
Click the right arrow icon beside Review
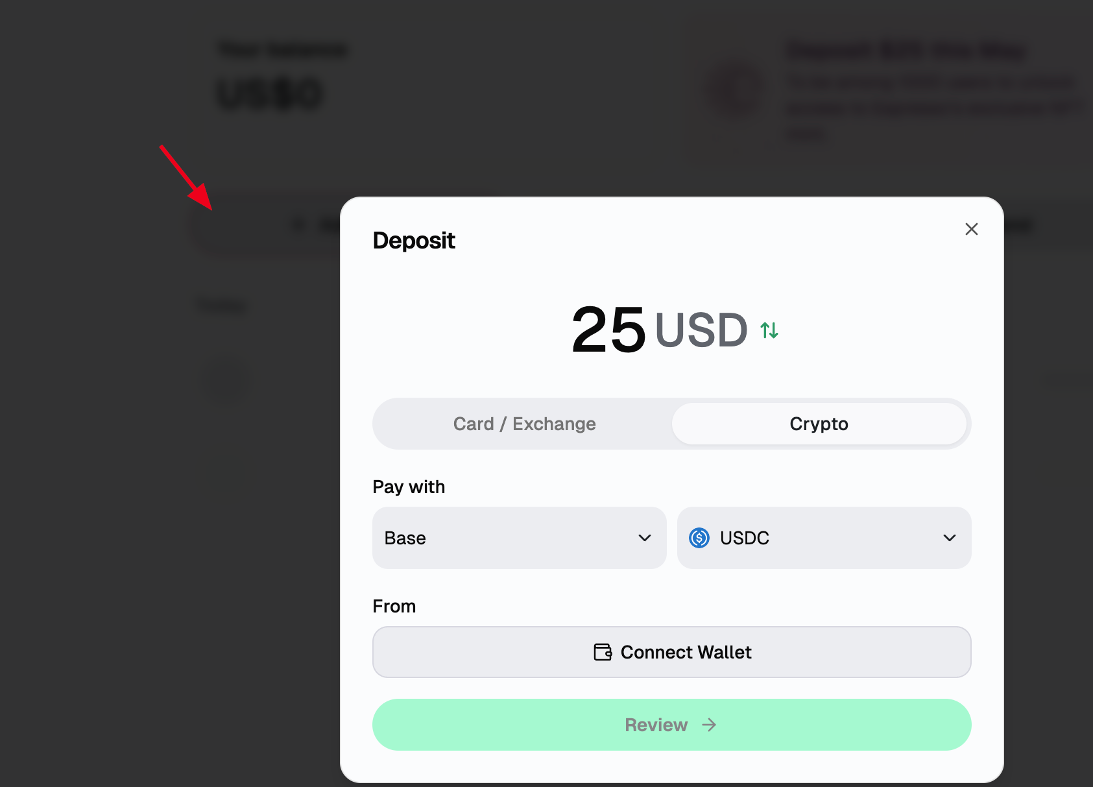click(709, 725)
